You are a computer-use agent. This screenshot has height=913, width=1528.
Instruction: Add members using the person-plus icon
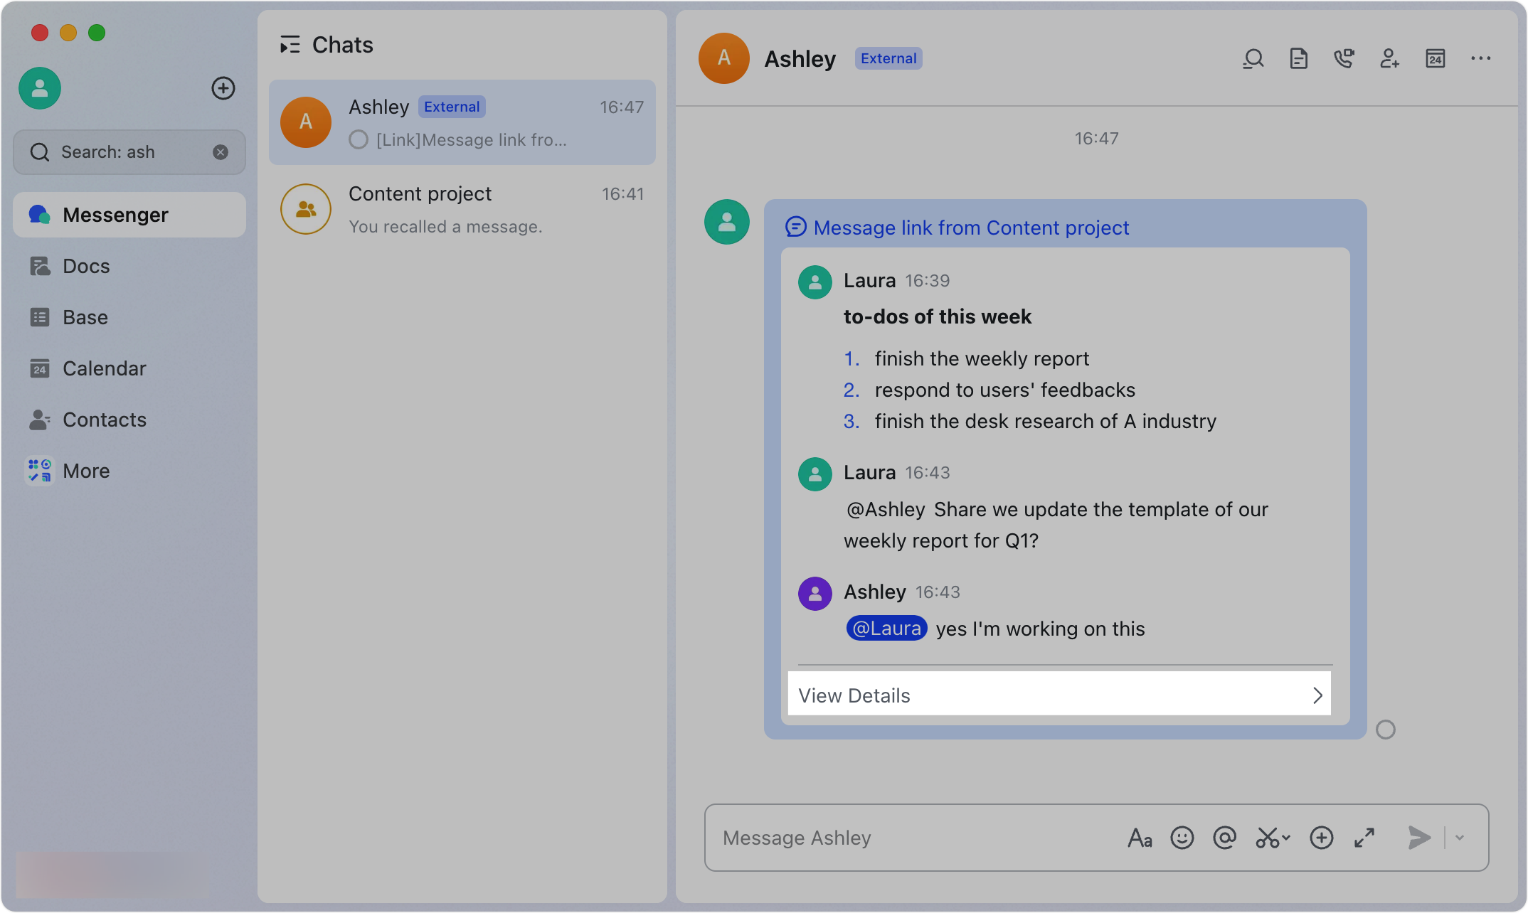[1390, 58]
